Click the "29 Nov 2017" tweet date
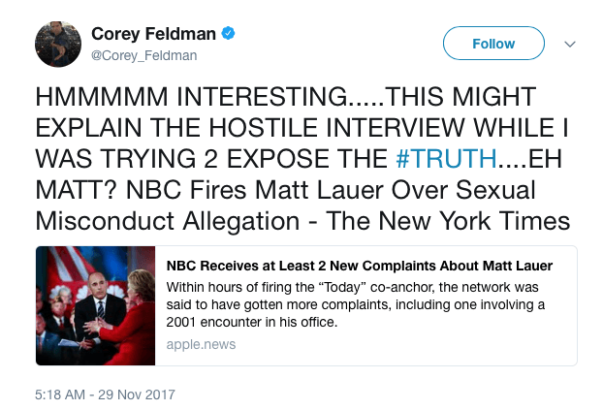Image resolution: width=603 pixels, height=410 pixels. (140, 394)
